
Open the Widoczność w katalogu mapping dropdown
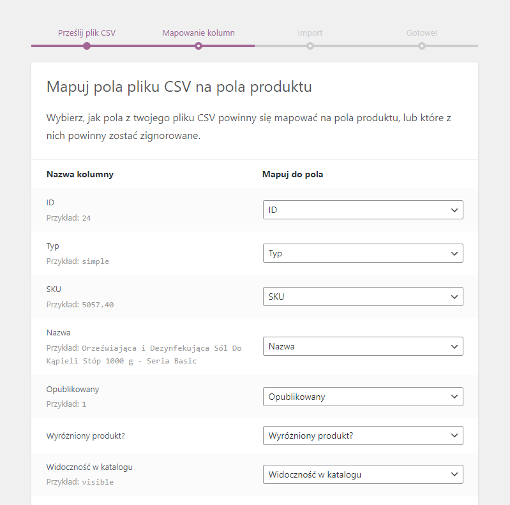coord(363,474)
